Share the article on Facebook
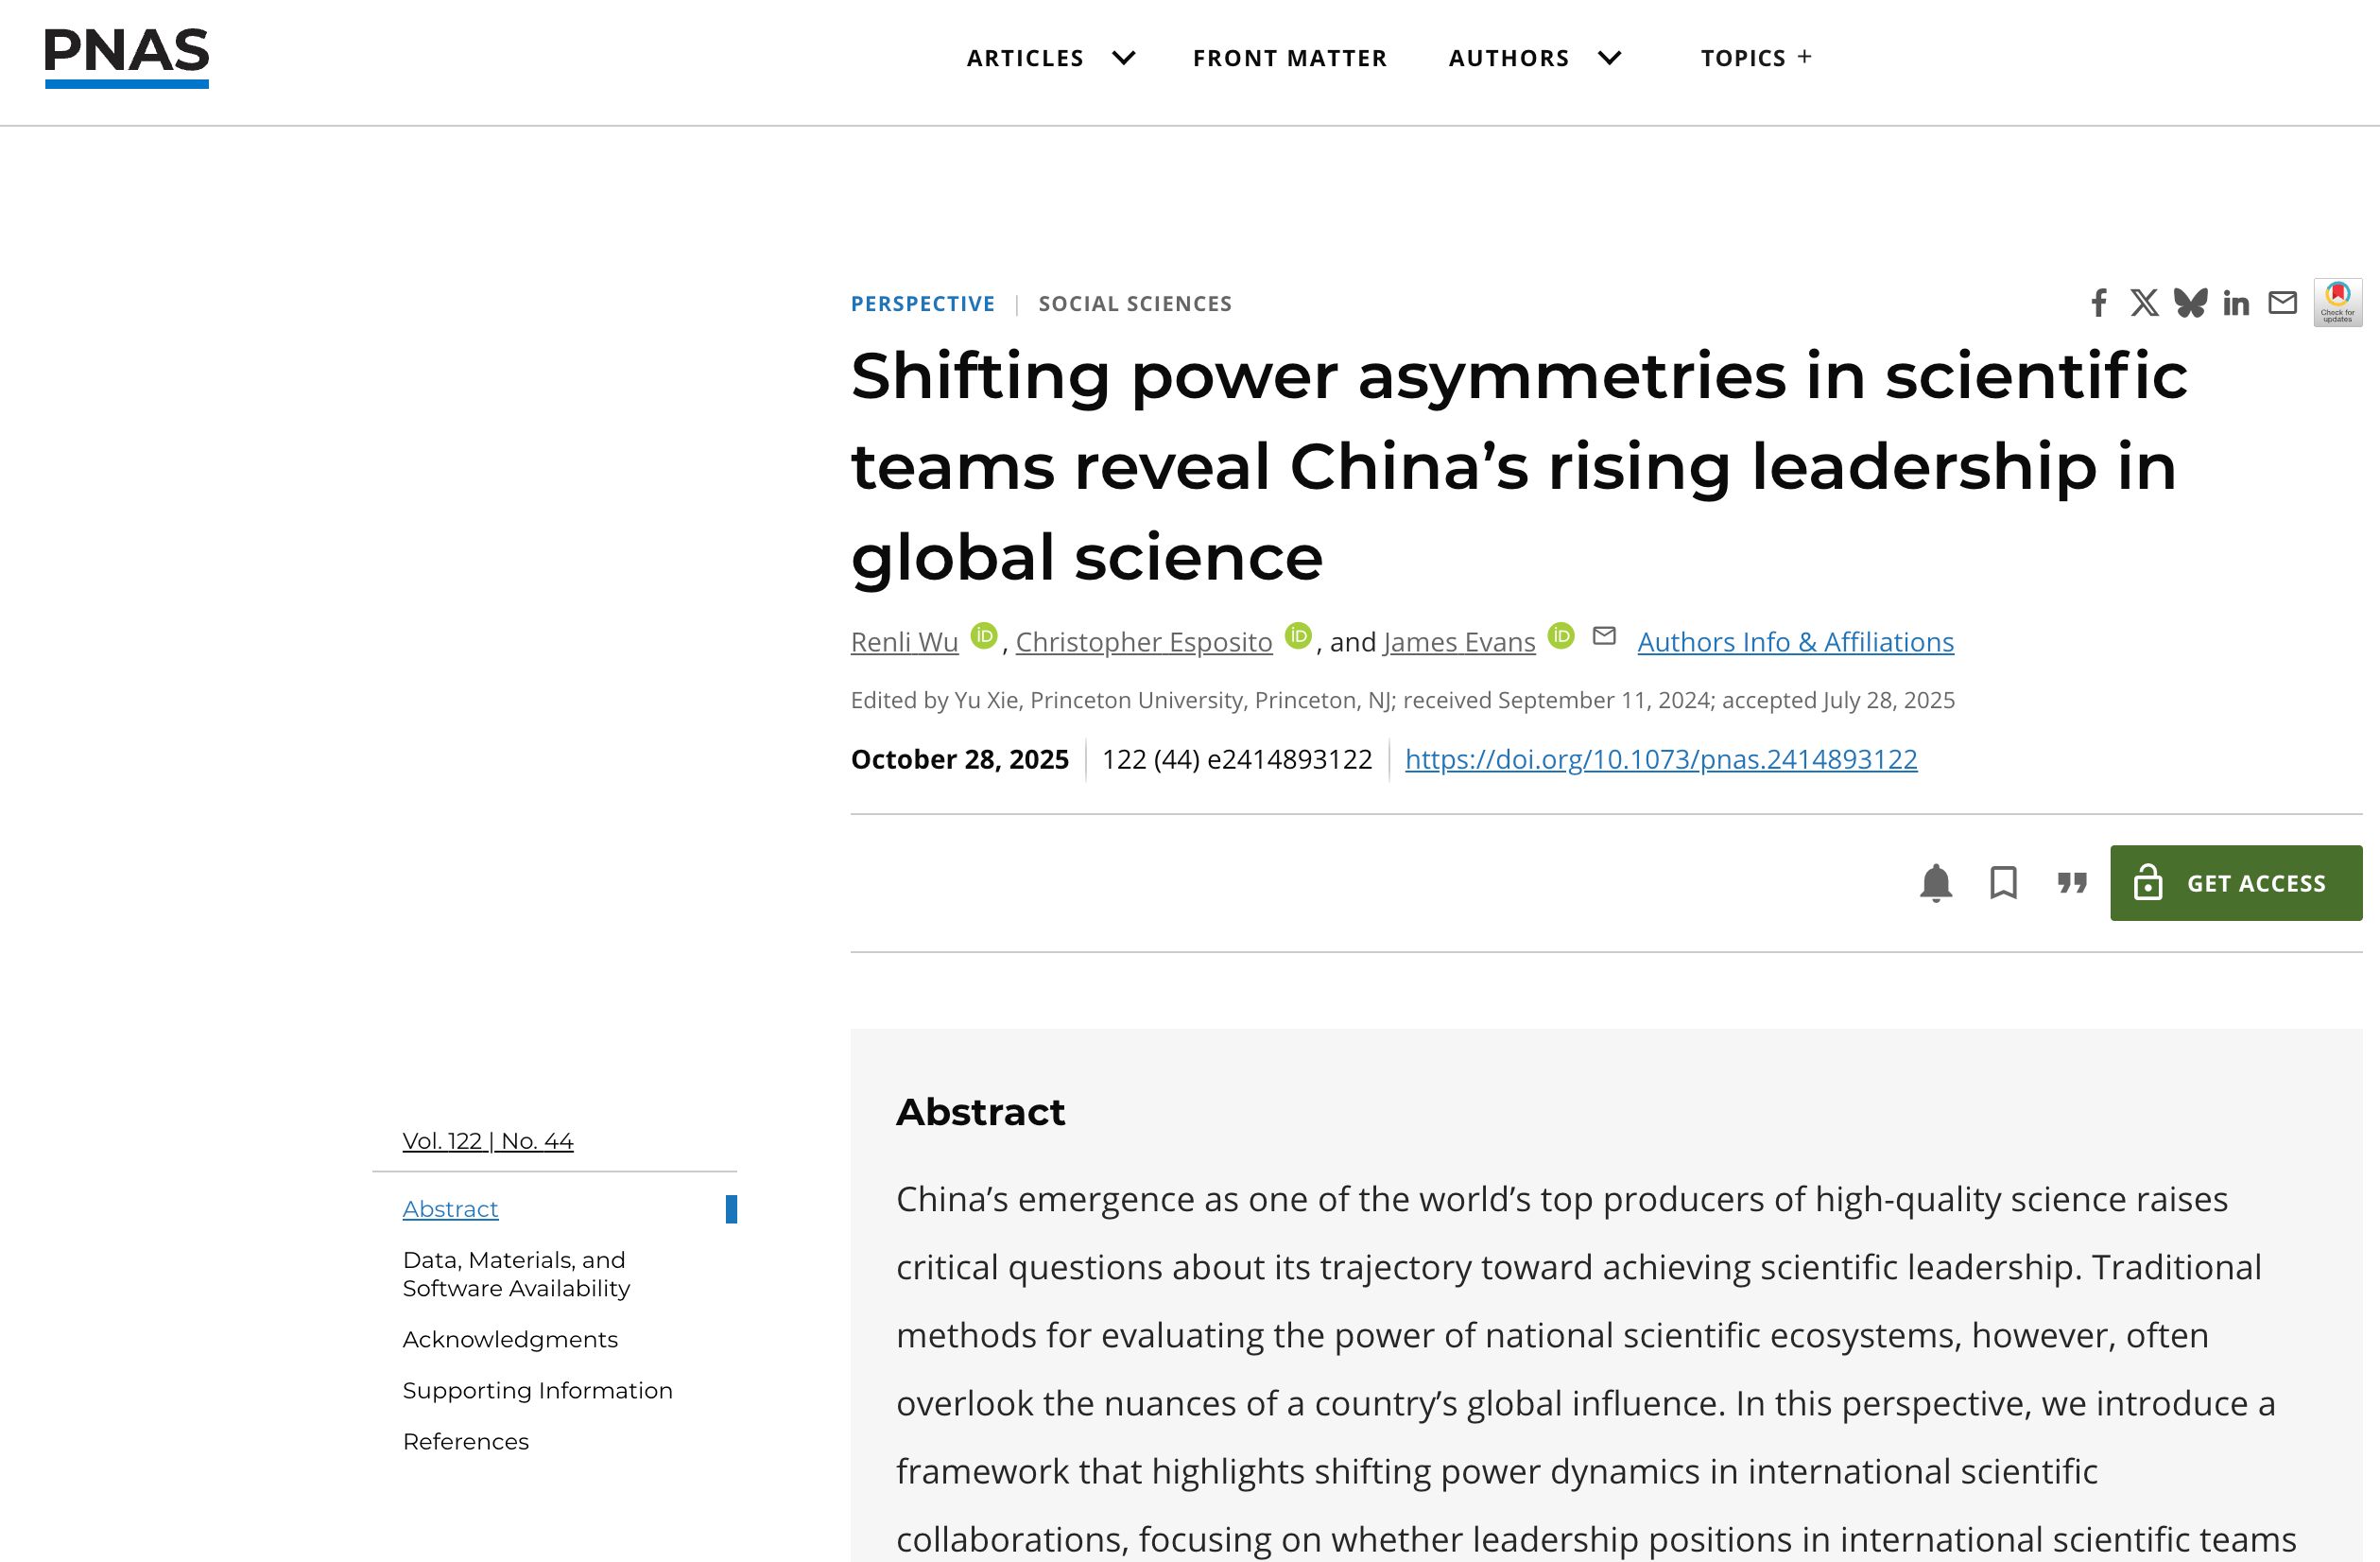 point(2098,303)
